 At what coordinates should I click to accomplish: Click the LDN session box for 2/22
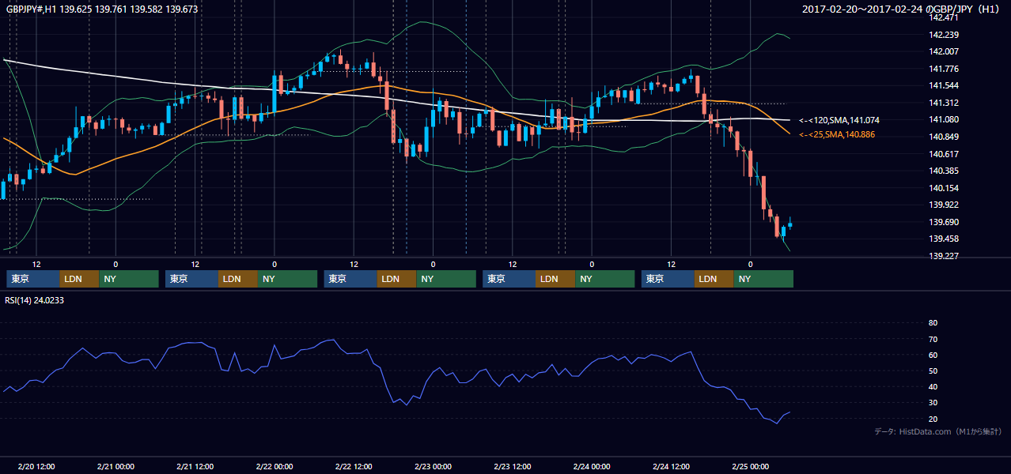point(397,279)
